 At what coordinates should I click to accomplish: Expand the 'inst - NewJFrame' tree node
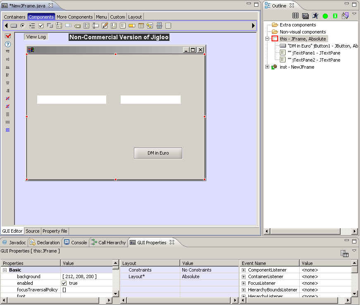pos(267,67)
